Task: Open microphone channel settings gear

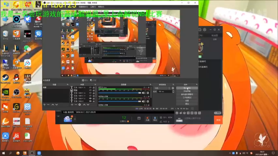Action: coord(148,93)
